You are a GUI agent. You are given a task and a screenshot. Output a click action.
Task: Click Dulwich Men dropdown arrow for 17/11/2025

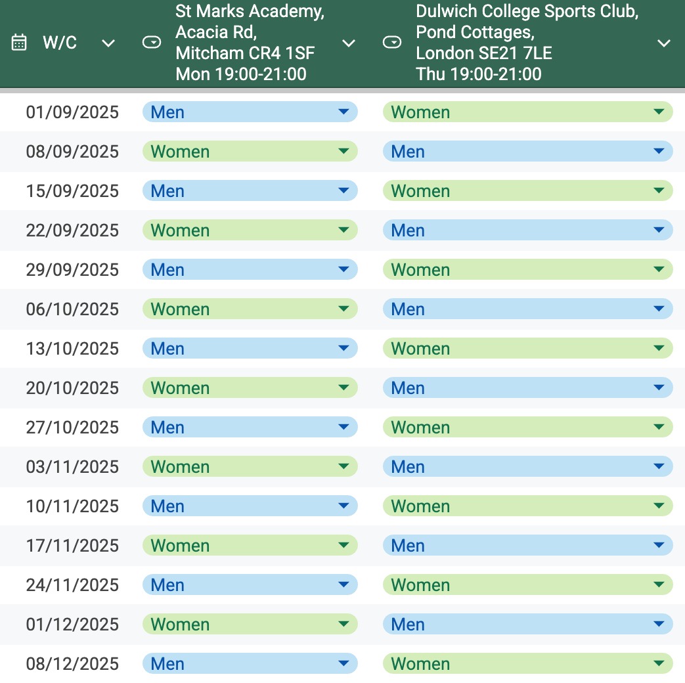pyautogui.click(x=659, y=546)
